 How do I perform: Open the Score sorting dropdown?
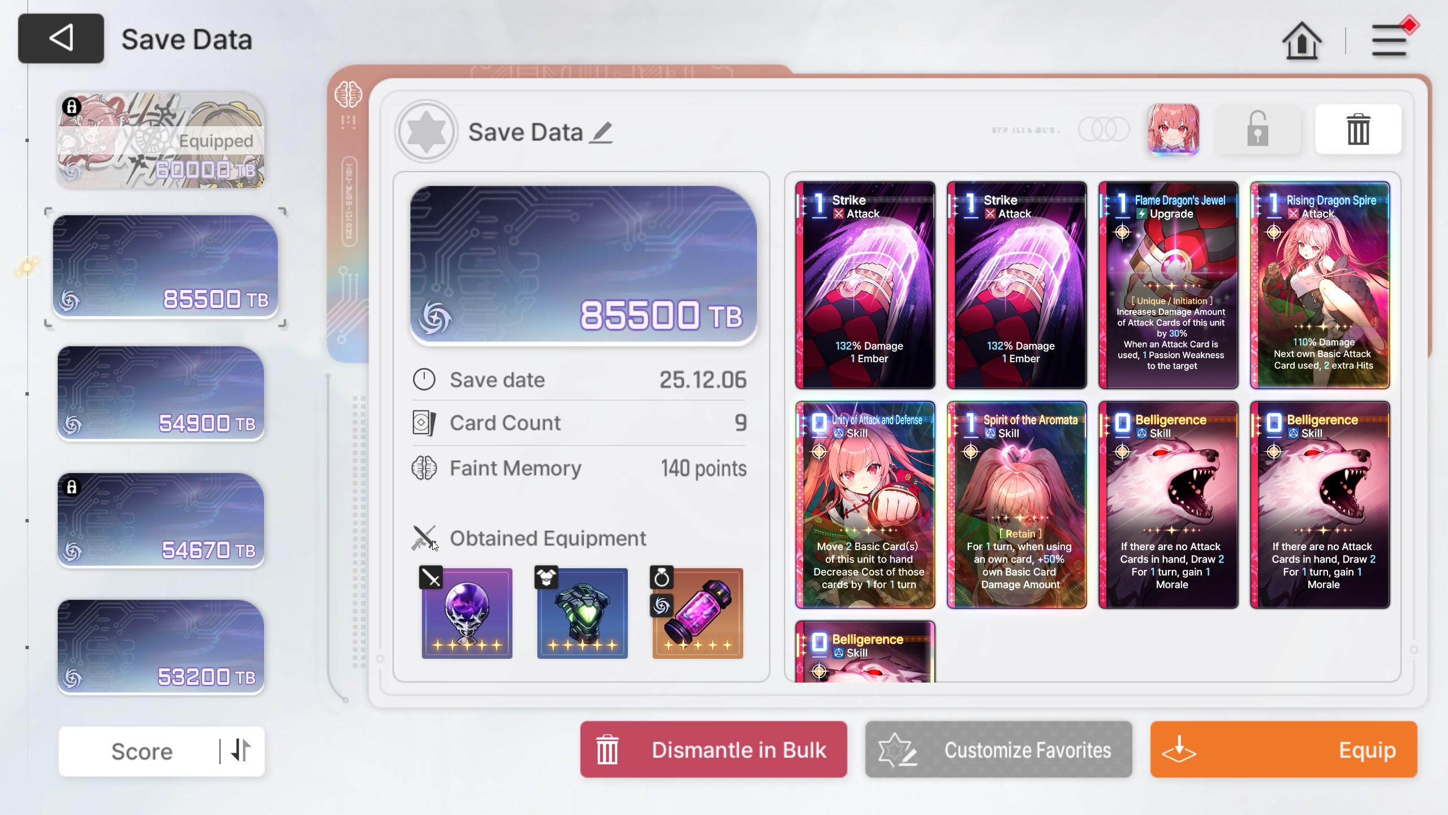141,752
